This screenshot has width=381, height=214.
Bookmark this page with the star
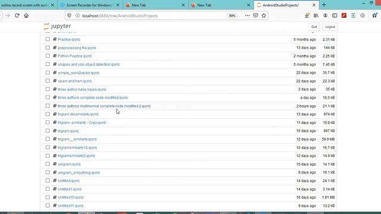click(264, 15)
